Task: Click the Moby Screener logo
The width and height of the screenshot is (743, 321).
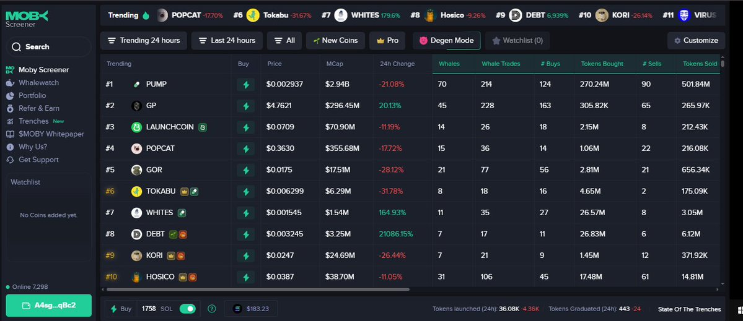Action: (x=27, y=19)
